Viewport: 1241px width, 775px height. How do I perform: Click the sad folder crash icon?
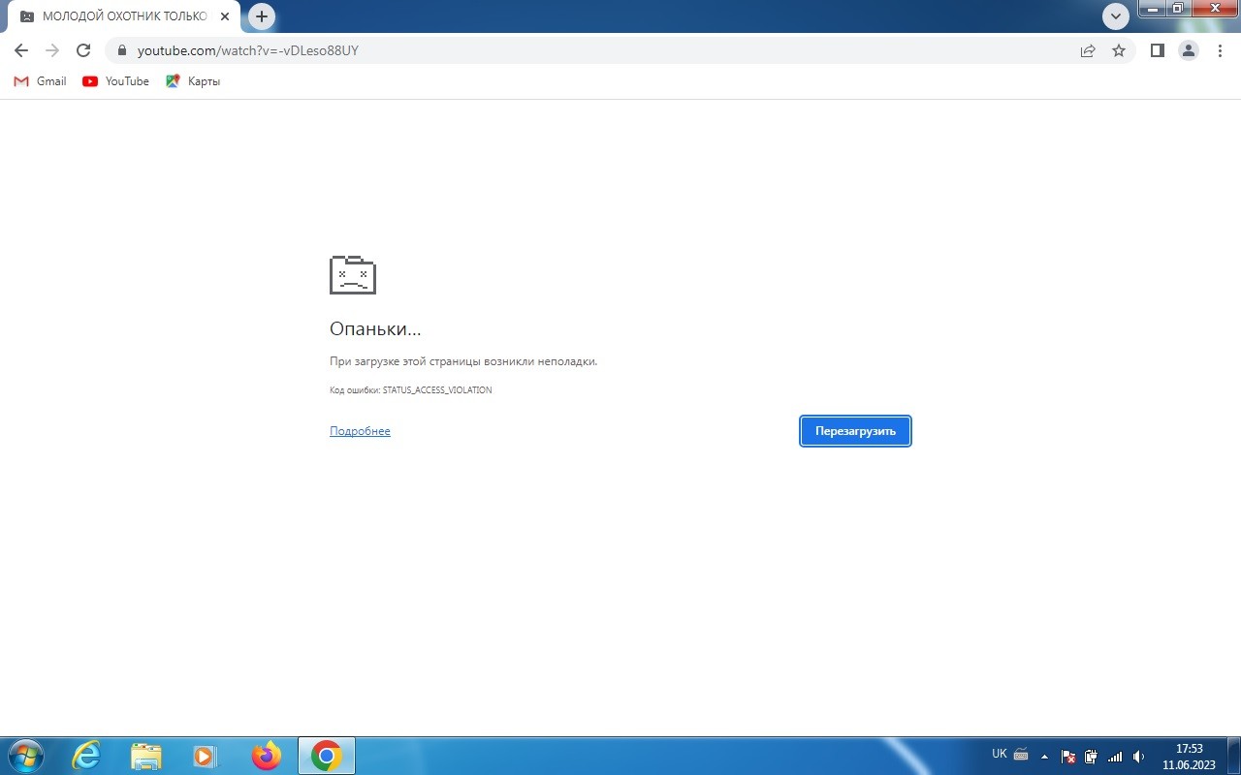point(353,274)
